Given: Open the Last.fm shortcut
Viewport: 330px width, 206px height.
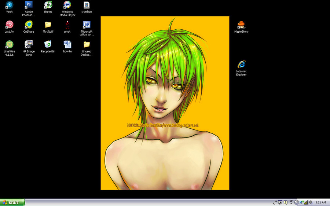Looking at the screenshot, I should (x=9, y=27).
